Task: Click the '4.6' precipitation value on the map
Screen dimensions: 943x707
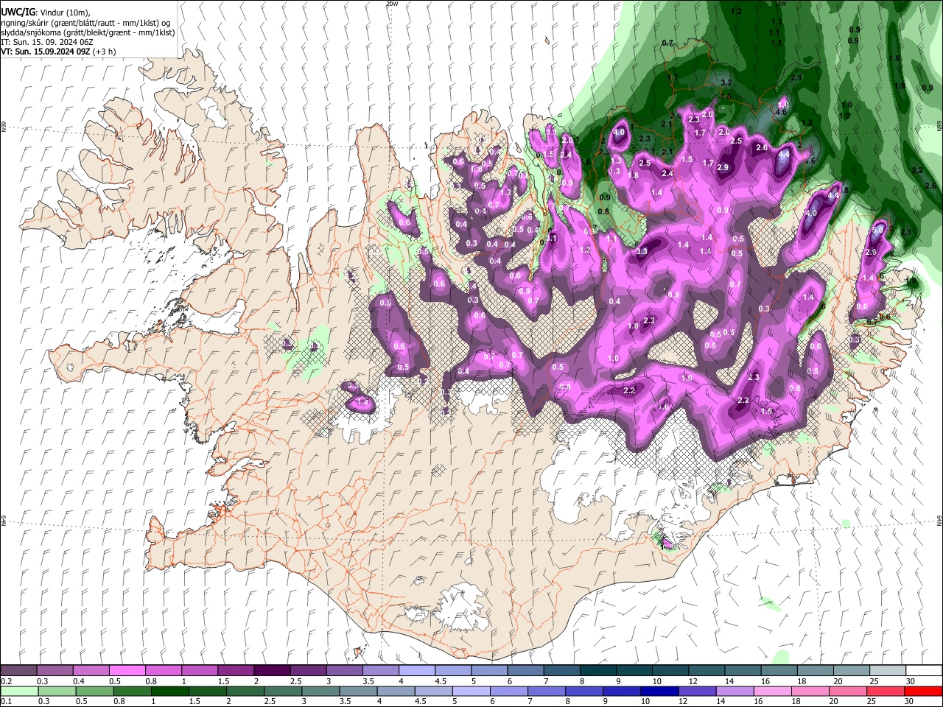Action: [x=781, y=112]
